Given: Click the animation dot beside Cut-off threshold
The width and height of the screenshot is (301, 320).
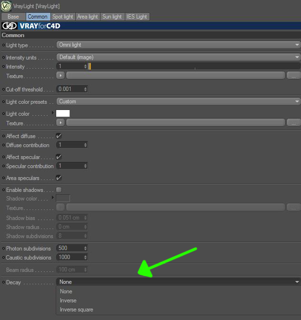Looking at the screenshot, I should pos(3,90).
